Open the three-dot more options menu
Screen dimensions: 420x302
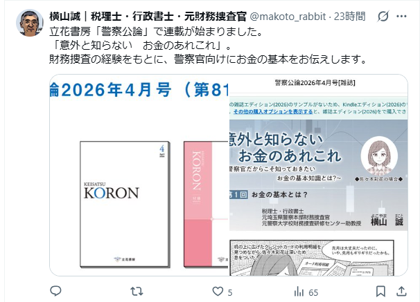pyautogui.click(x=401, y=17)
